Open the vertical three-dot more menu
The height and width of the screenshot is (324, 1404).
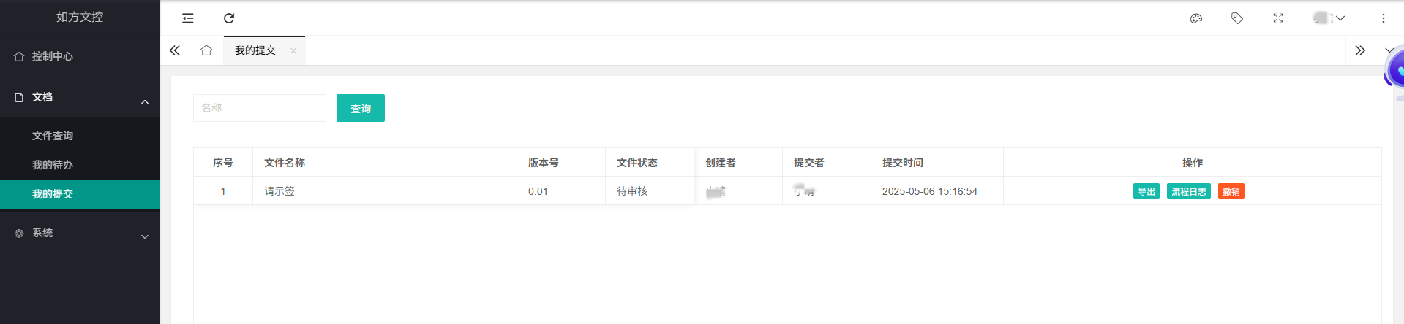click(1384, 18)
